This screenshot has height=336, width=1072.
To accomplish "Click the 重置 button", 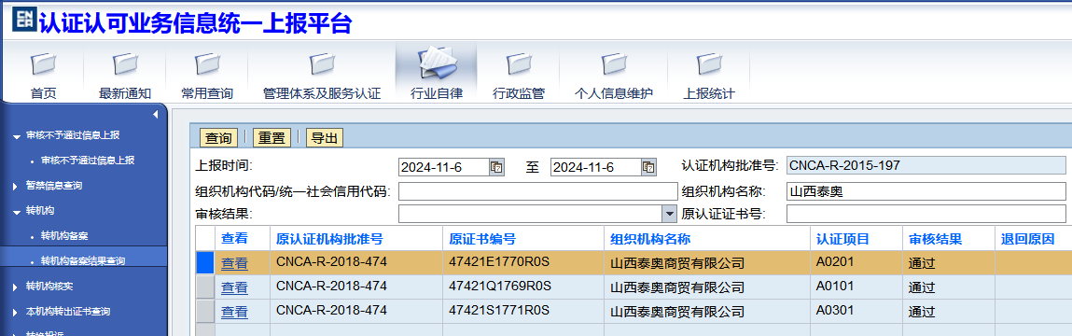I will (x=271, y=137).
